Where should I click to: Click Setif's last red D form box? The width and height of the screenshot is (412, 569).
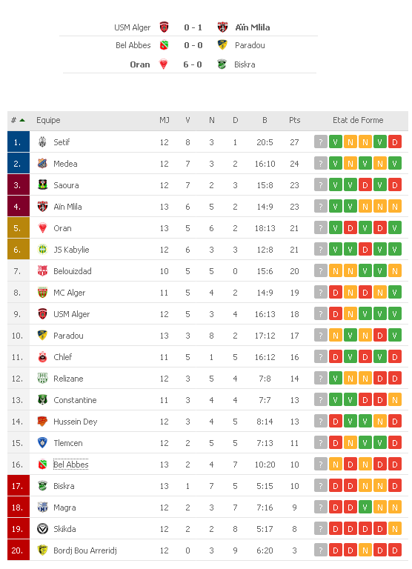(x=394, y=142)
